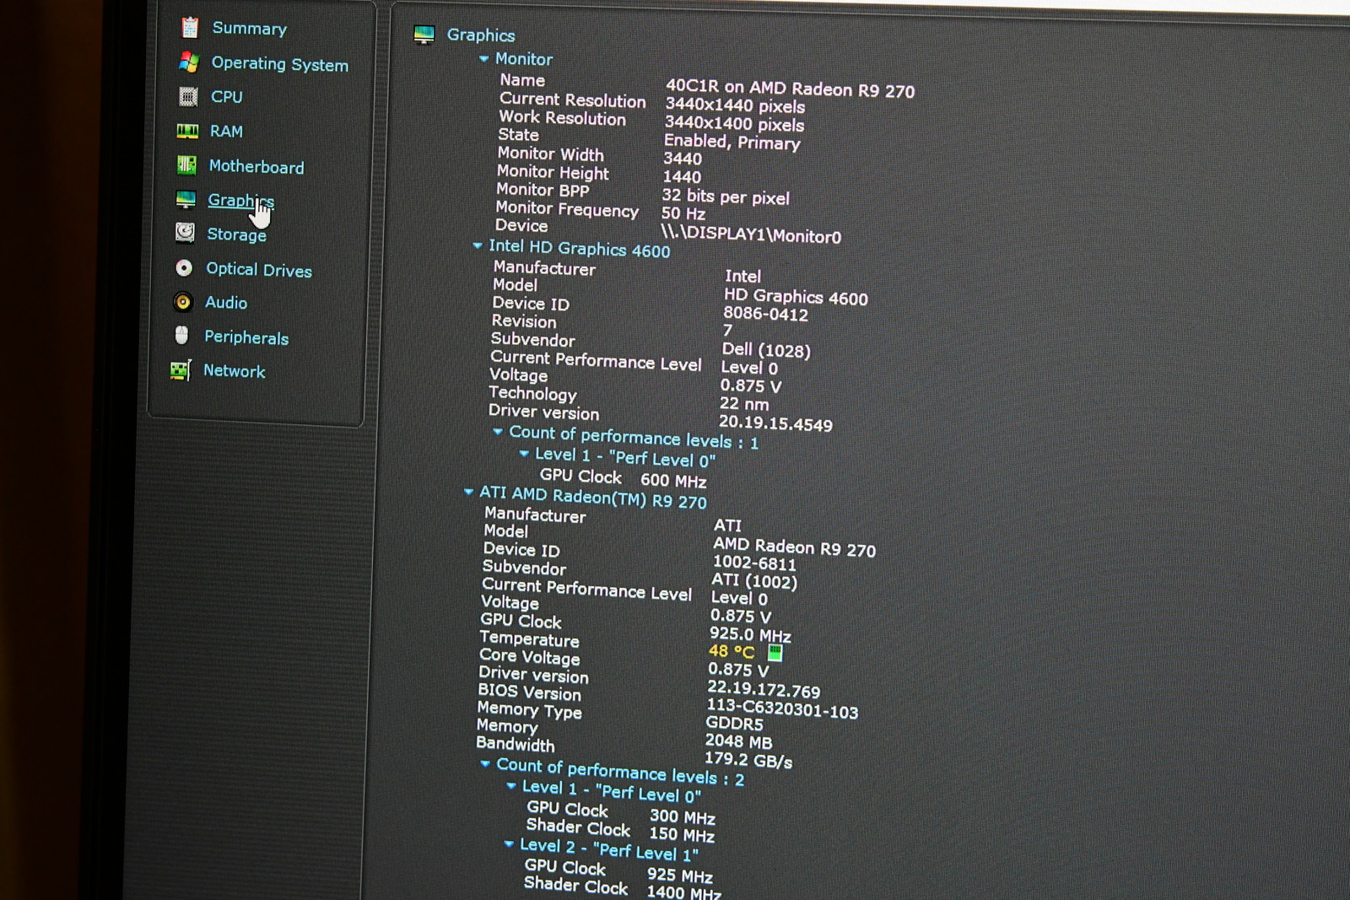Click the Radeon Device ID 1002-6811
The width and height of the screenshot is (1350, 900).
coord(754,563)
